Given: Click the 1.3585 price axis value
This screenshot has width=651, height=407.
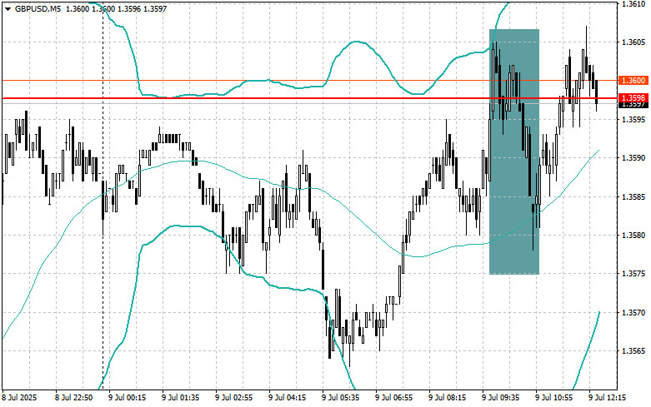Looking at the screenshot, I should click(x=633, y=197).
